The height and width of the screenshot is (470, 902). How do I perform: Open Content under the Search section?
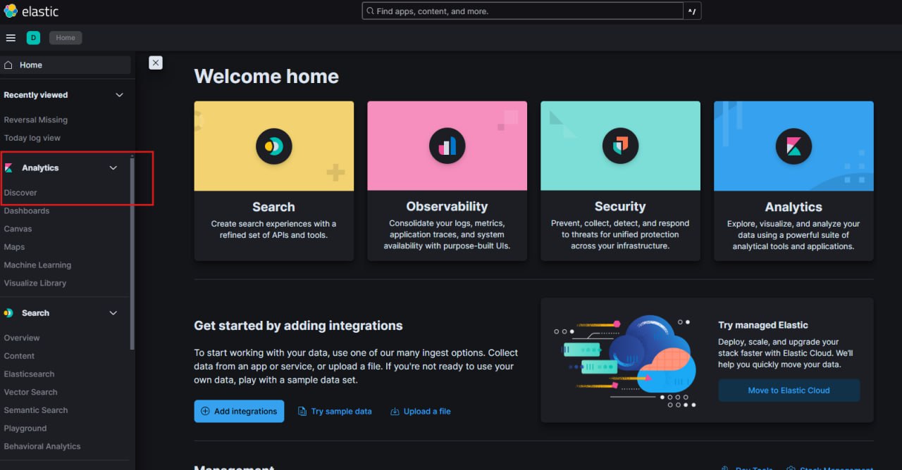coord(19,356)
